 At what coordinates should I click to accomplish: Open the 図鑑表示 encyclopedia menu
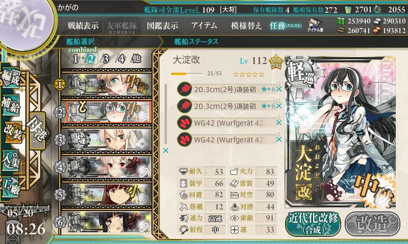click(x=162, y=25)
